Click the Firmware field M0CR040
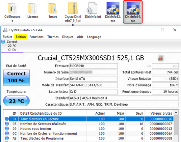Screen dimensions: 181x142 click(93, 66)
